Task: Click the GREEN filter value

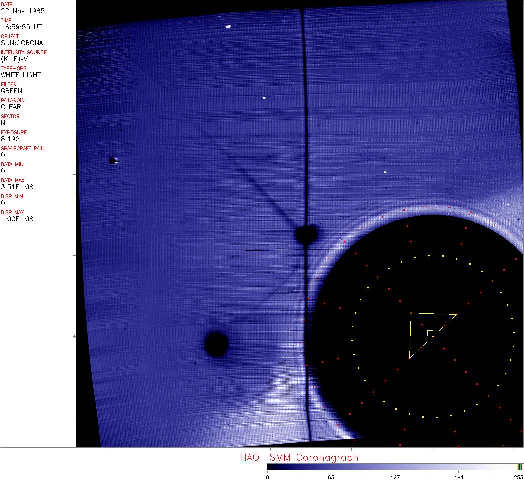Action: 11,91
